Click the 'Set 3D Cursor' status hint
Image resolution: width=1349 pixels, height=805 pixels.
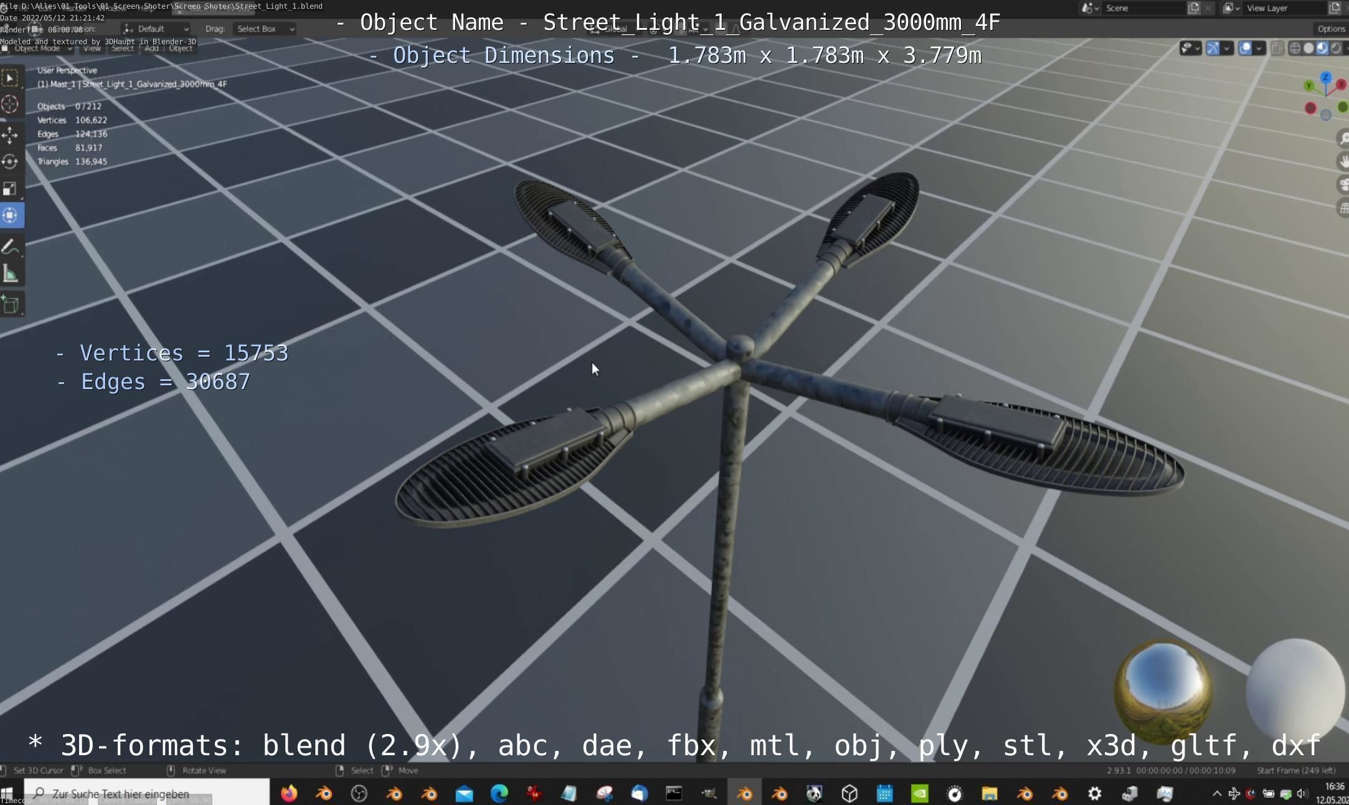click(x=38, y=770)
